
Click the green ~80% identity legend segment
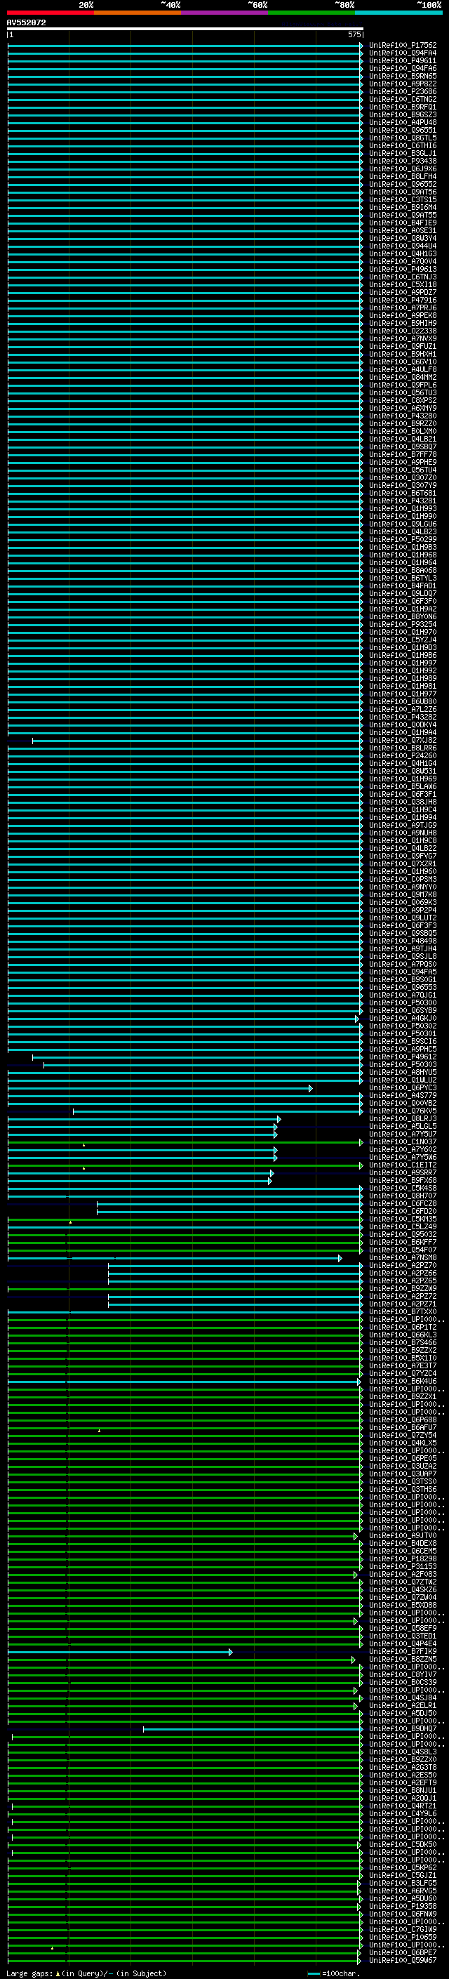[x=311, y=13]
